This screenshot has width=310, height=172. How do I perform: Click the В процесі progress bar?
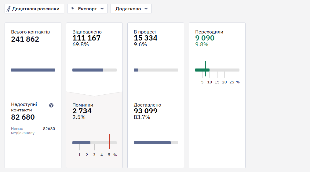[156, 70]
